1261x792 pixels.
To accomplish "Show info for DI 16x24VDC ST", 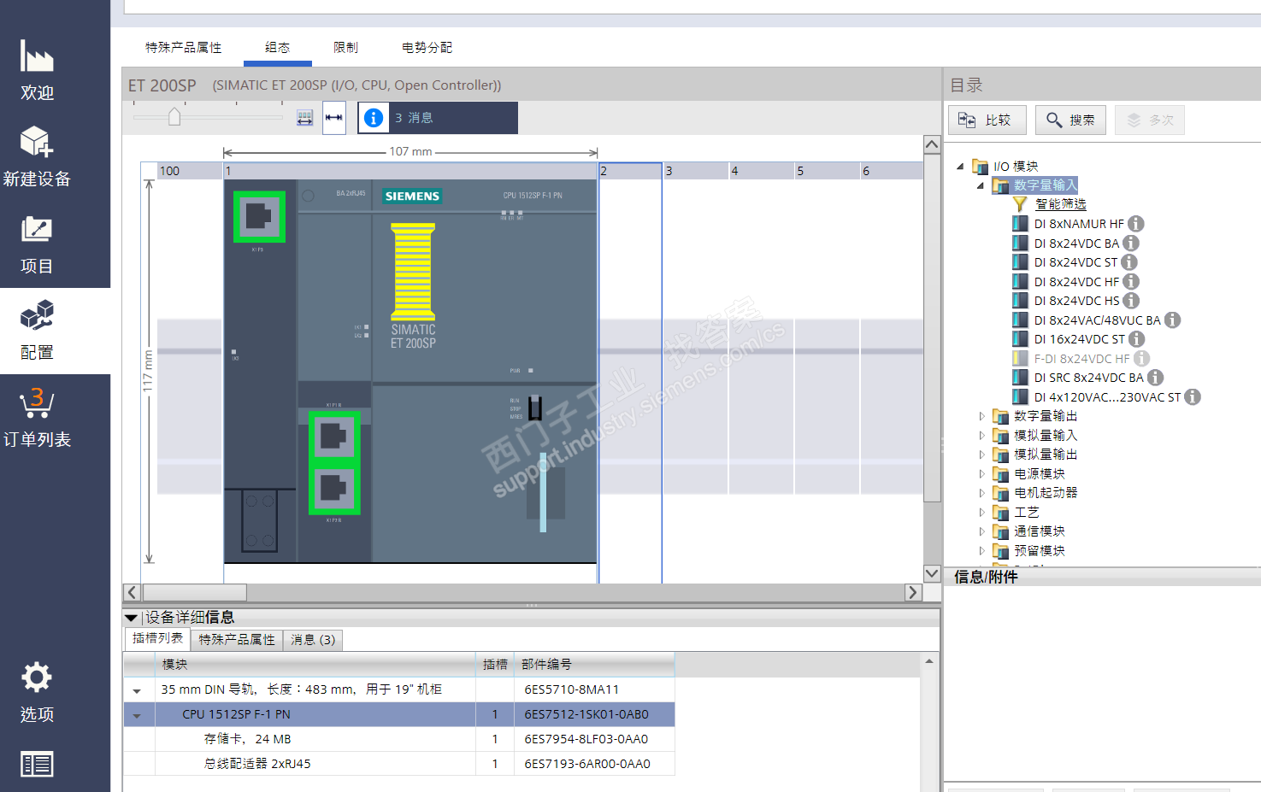I will point(1137,339).
